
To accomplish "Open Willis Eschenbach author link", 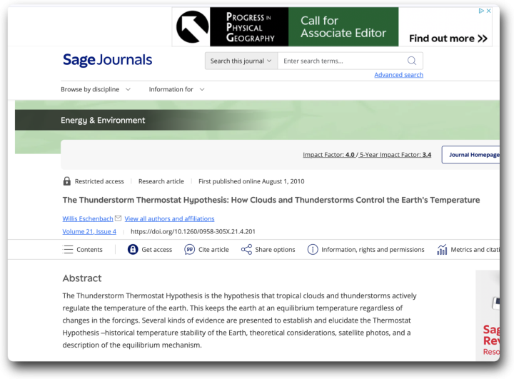I will [87, 218].
